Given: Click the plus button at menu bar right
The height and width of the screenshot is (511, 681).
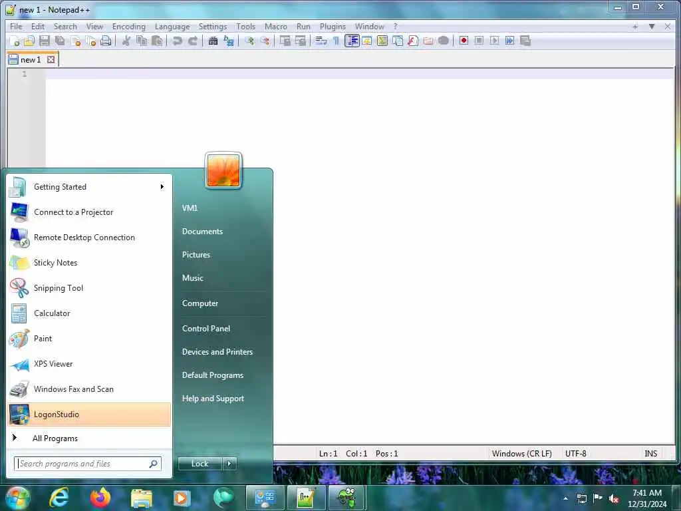Looking at the screenshot, I should click(x=635, y=27).
